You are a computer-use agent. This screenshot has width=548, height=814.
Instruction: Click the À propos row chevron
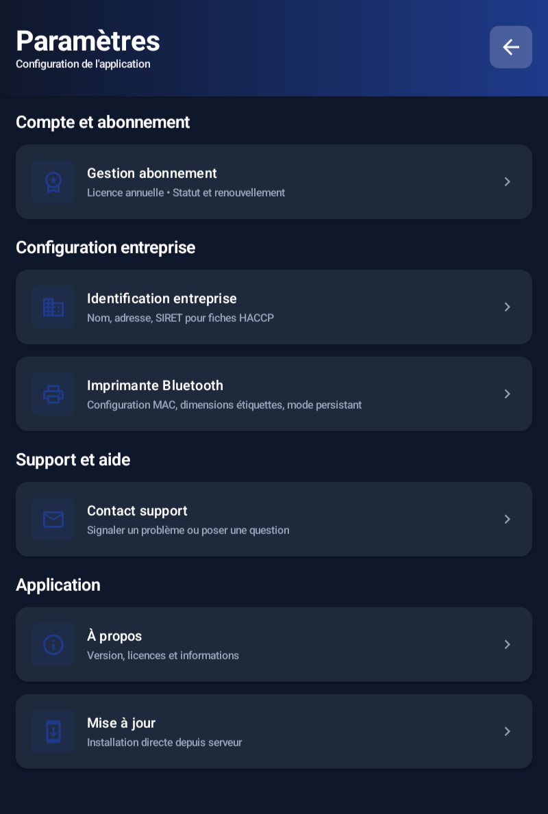507,644
